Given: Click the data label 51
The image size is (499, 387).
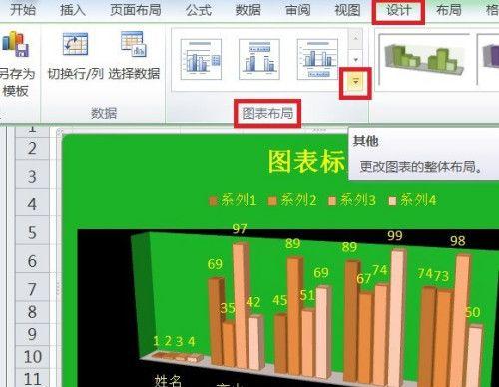Looking at the screenshot, I should pyautogui.click(x=306, y=295).
